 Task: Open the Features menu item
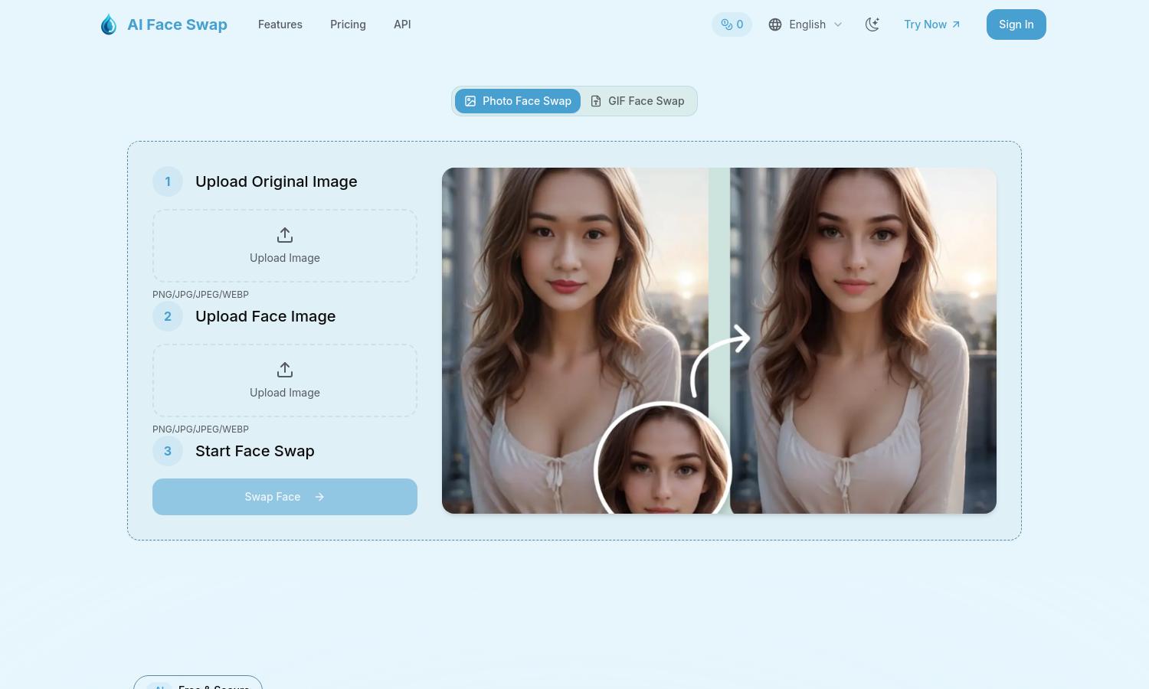tap(280, 24)
